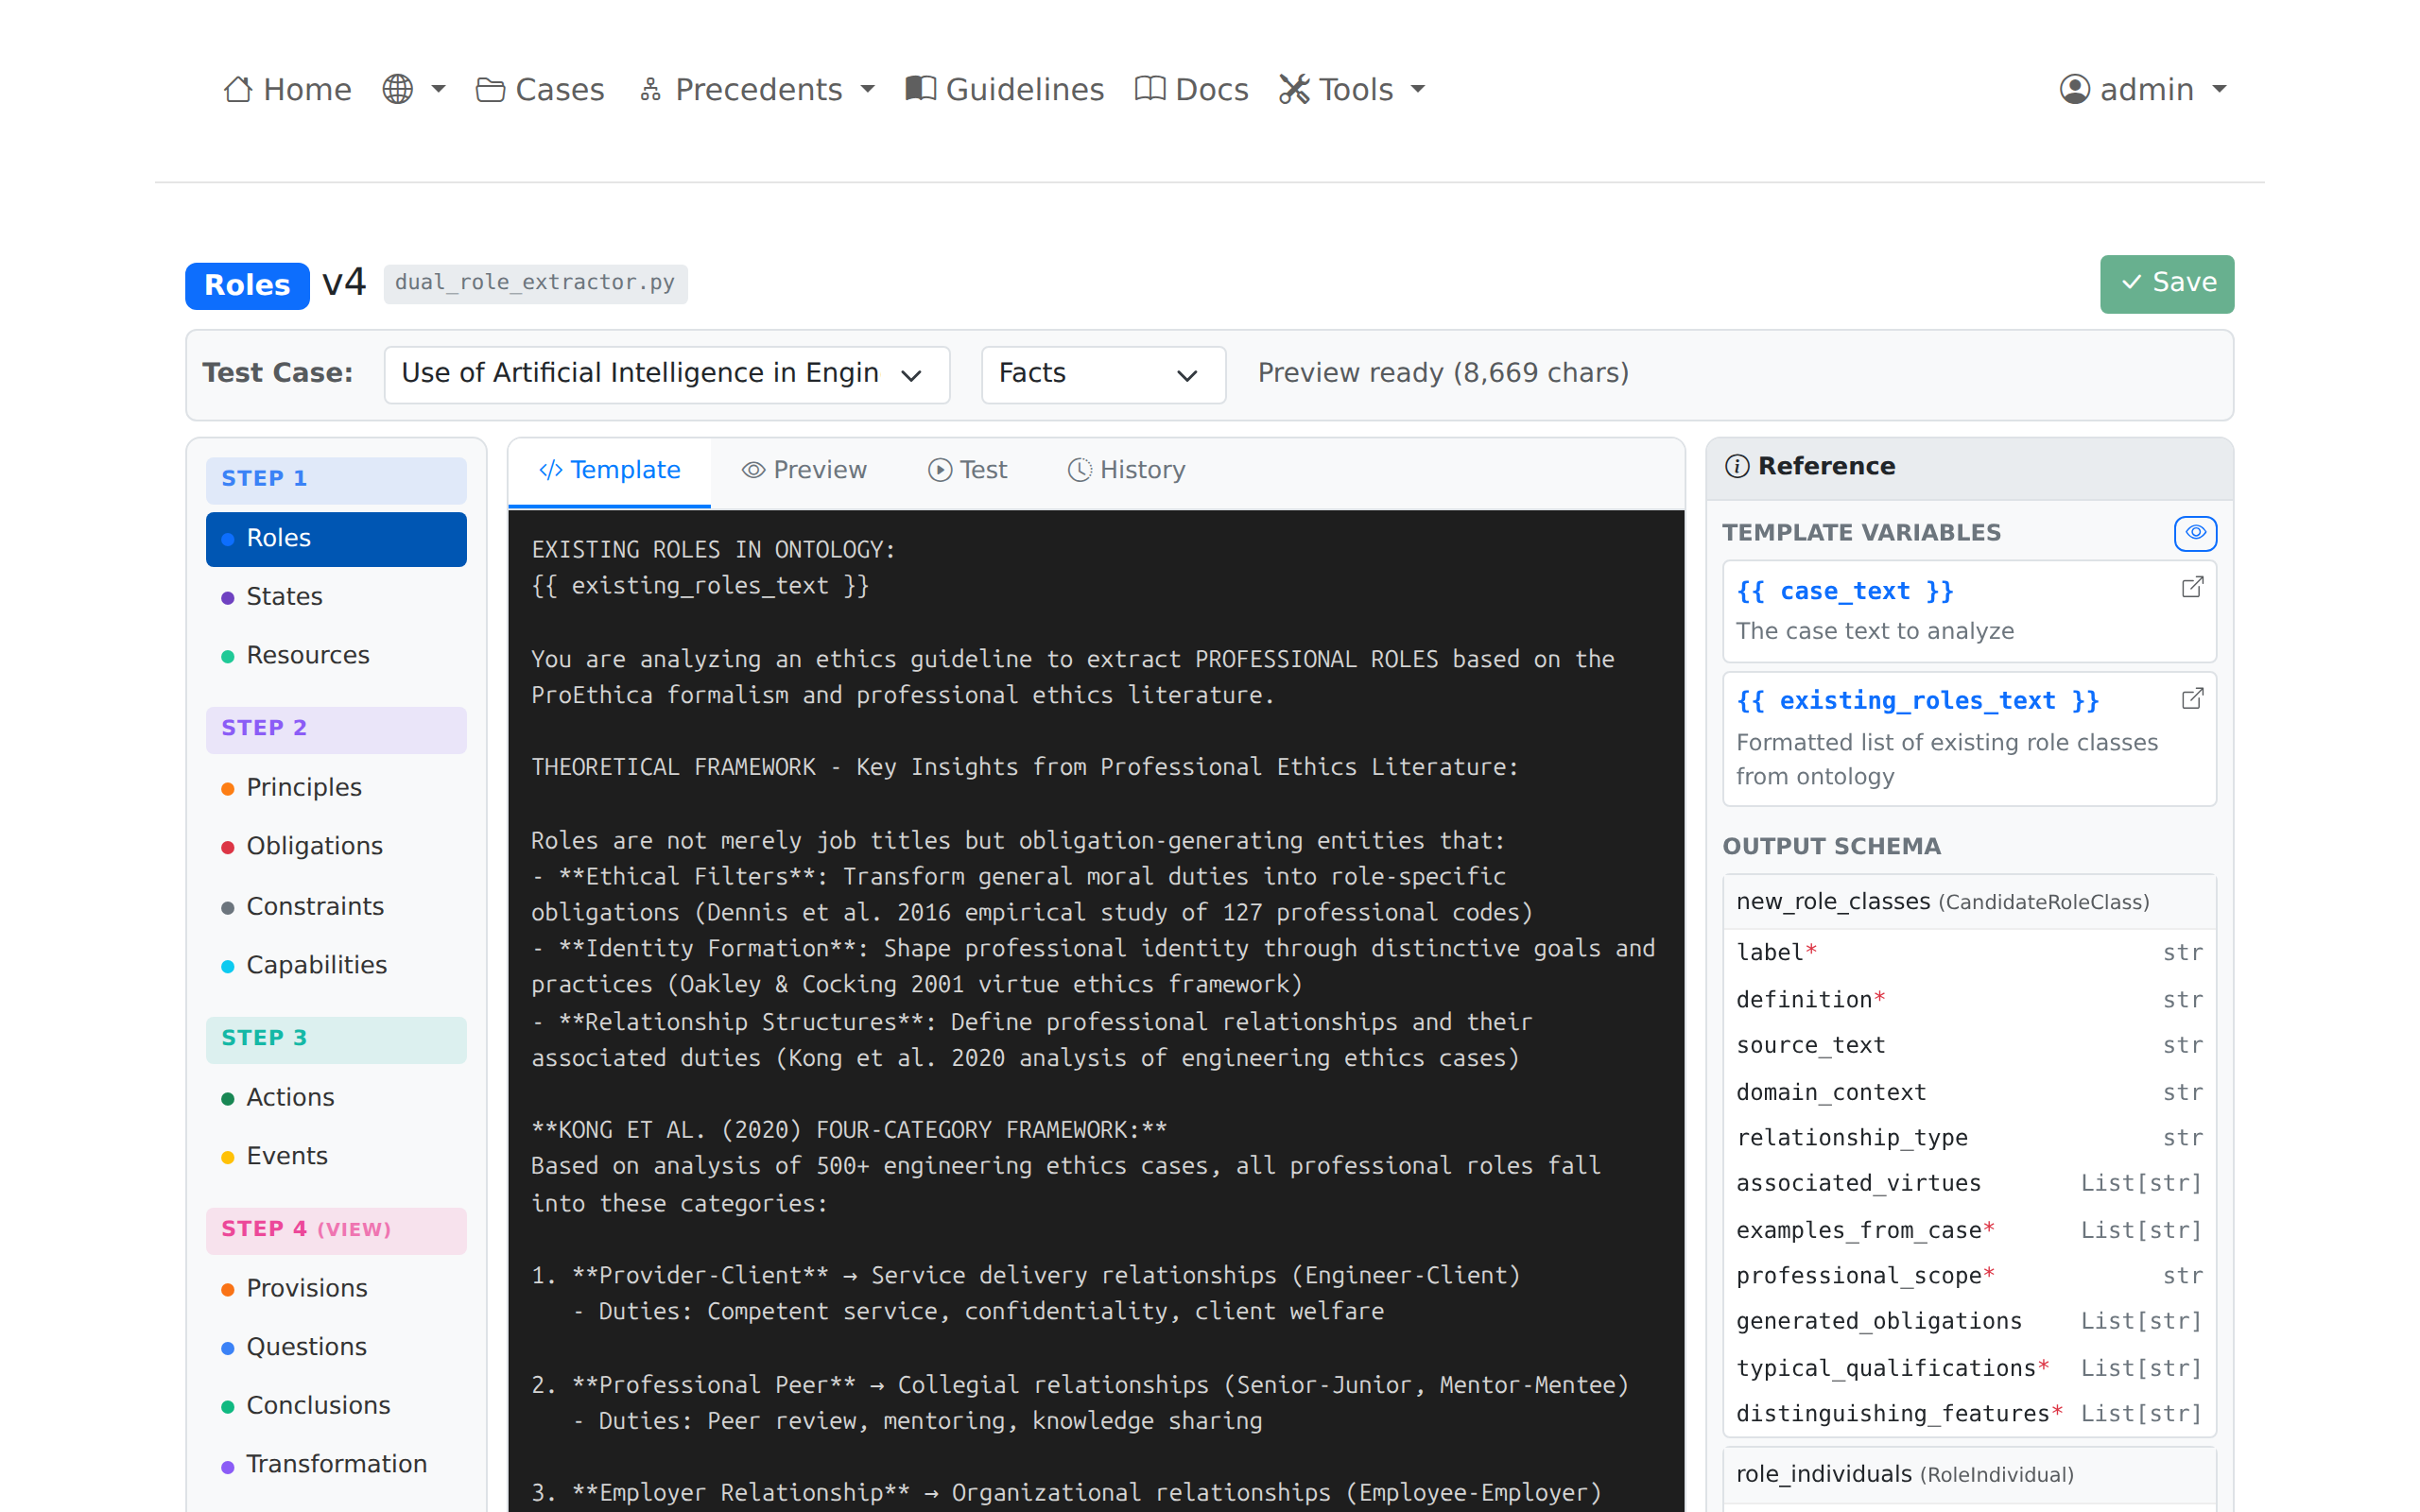Expand the Tools dropdown caret
Viewport: 2420px width, 1512px height.
(1418, 90)
